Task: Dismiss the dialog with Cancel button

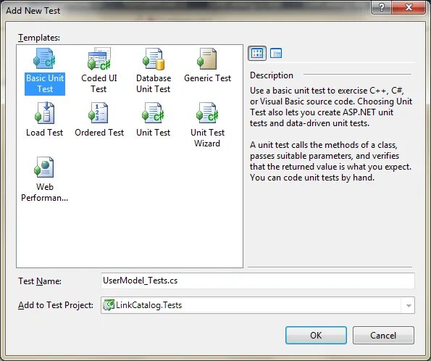Action: tap(383, 335)
